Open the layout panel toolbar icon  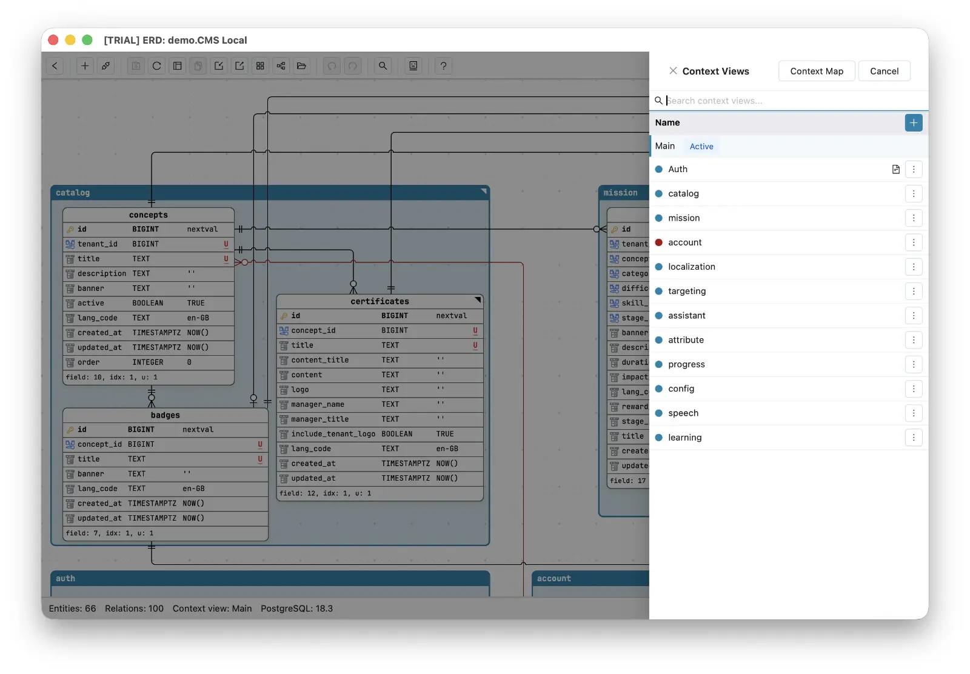[178, 66]
